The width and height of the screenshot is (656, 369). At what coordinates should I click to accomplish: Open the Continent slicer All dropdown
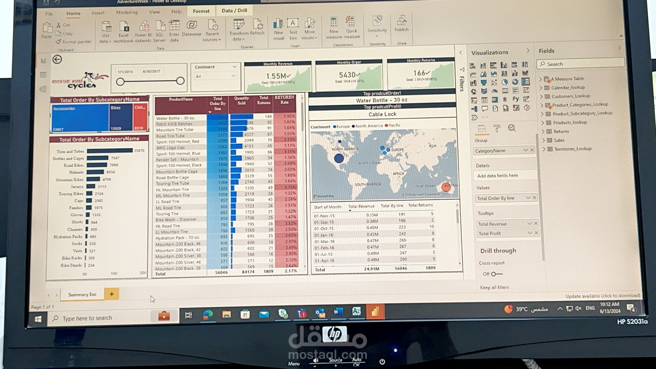pyautogui.click(x=215, y=76)
